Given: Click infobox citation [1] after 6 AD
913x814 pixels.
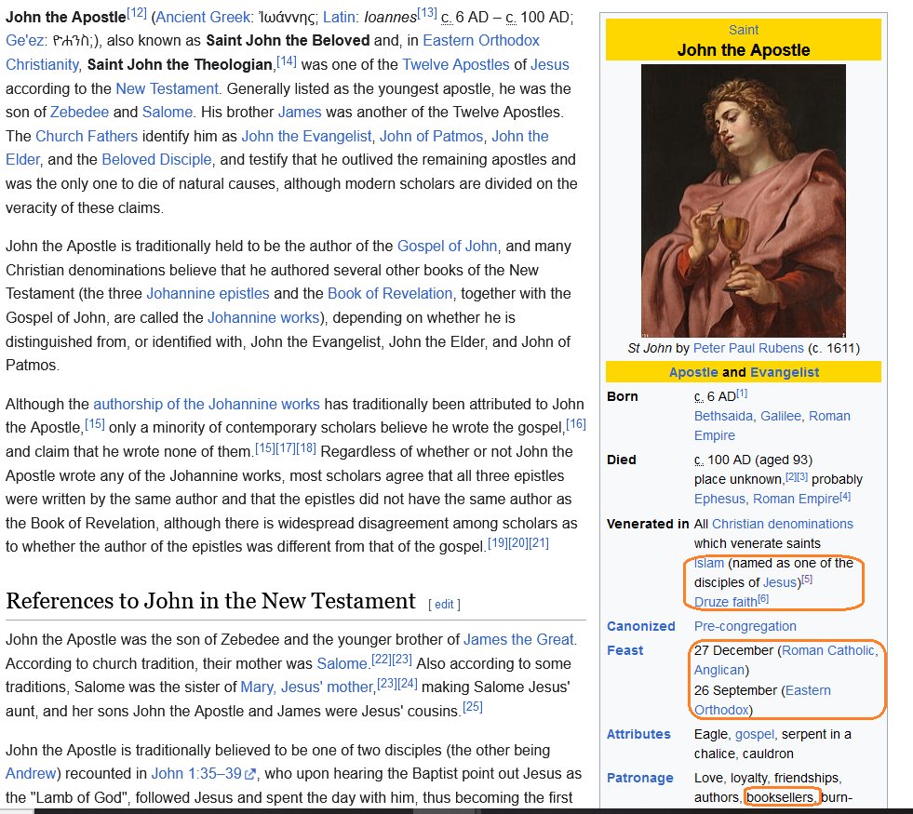Looking at the screenshot, I should pos(742,394).
